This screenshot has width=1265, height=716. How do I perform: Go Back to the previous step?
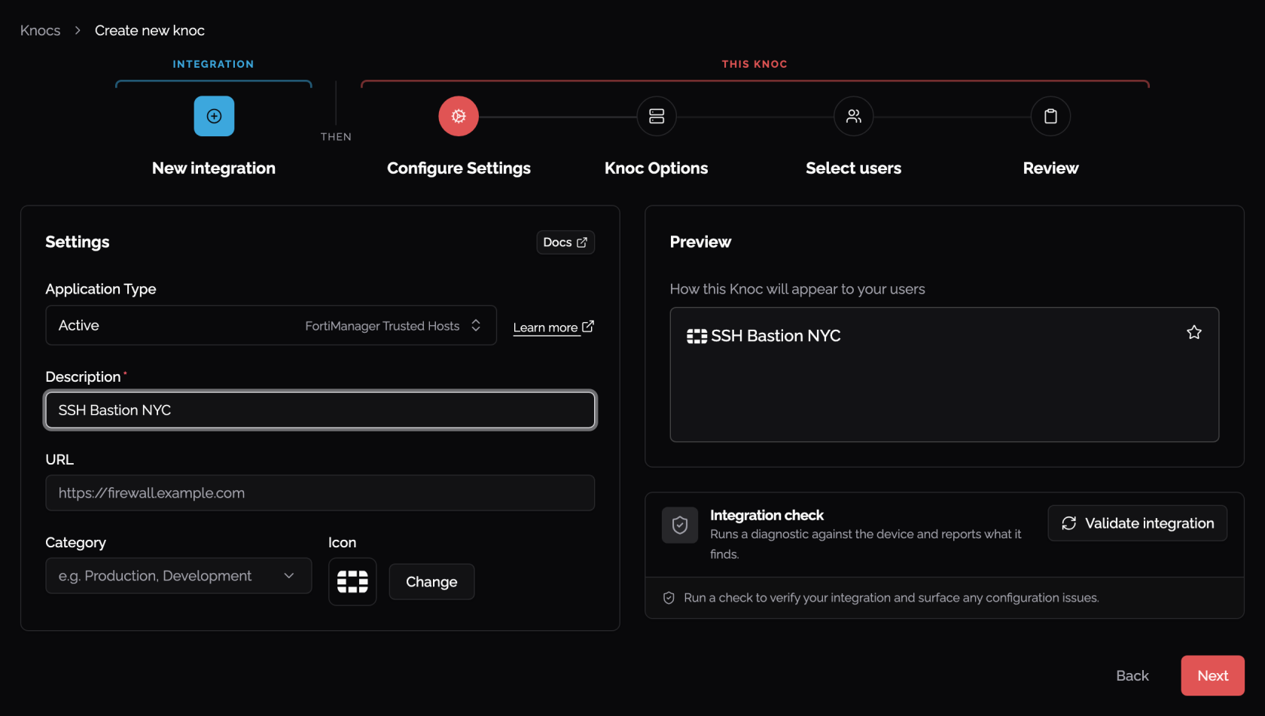pyautogui.click(x=1132, y=675)
